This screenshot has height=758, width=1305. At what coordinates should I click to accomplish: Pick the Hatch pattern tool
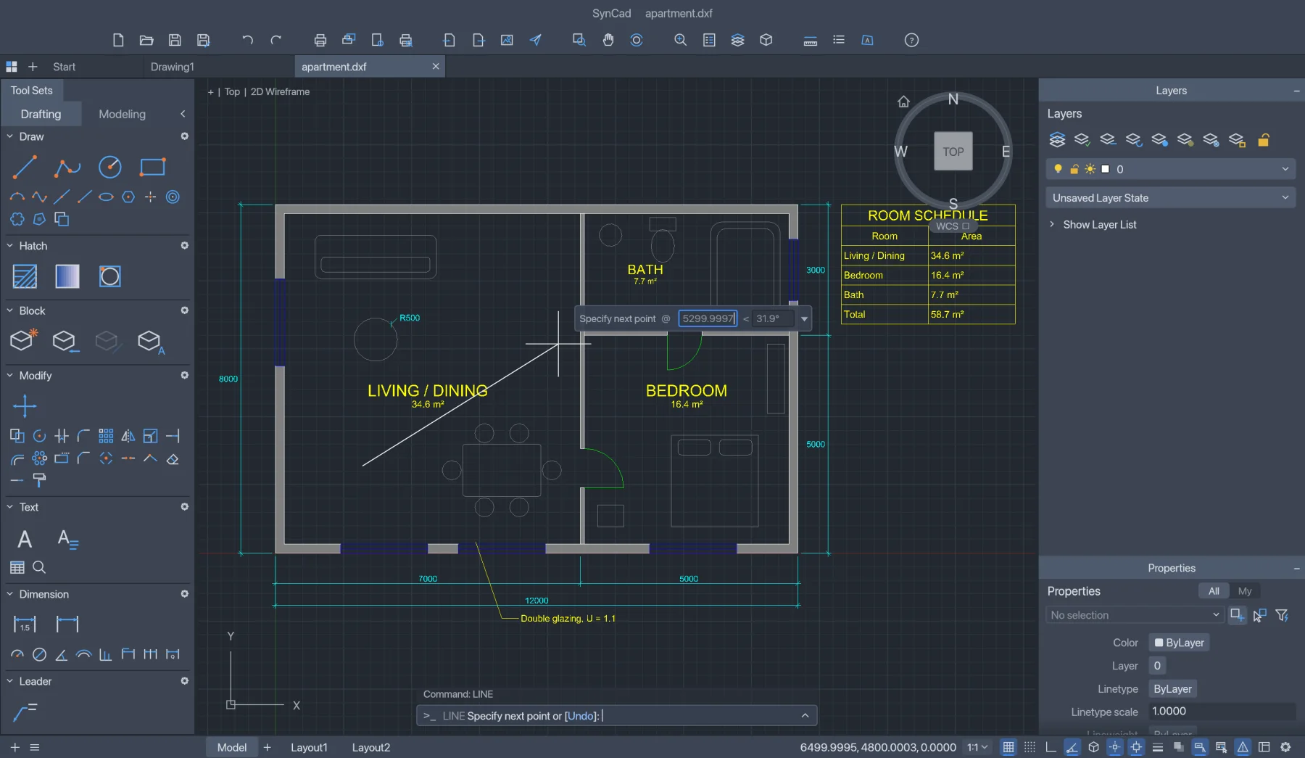pyautogui.click(x=25, y=276)
